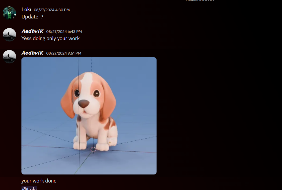Click the message 'Yess doing only your work'

pos(51,39)
